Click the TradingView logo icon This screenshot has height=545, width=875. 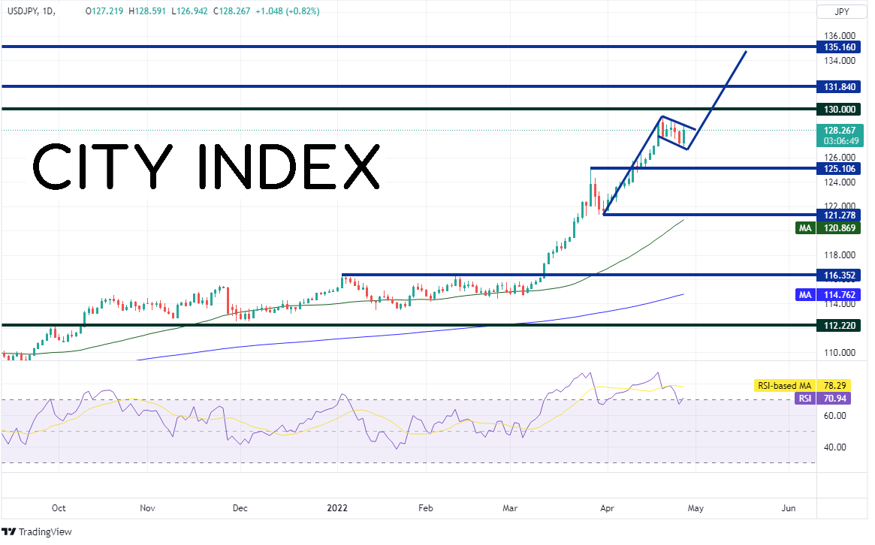click(8, 531)
